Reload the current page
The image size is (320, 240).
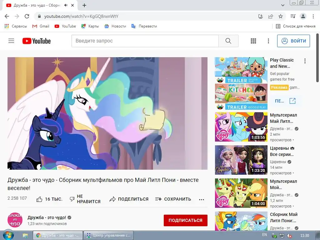pos(27,16)
